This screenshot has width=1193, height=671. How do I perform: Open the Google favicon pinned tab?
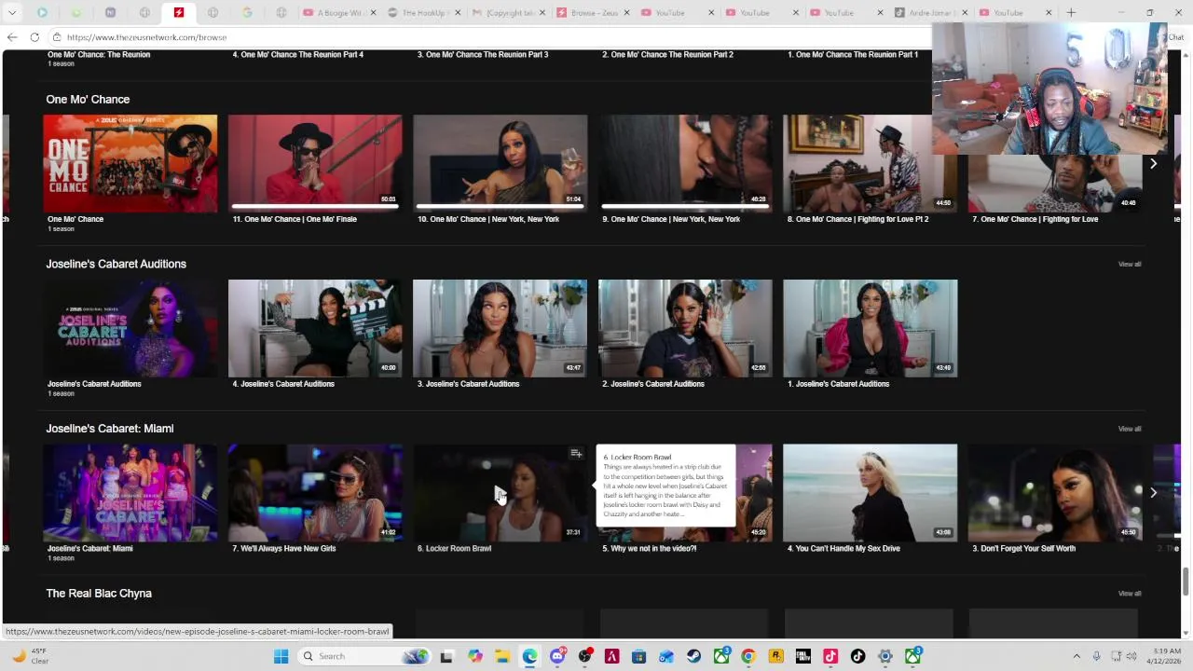247,13
